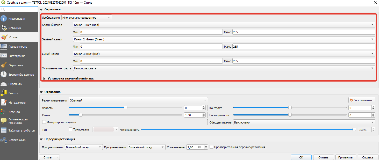The image size is (379, 160).
Task: Select the Временные данные clock icon
Action: click(x=4, y=75)
